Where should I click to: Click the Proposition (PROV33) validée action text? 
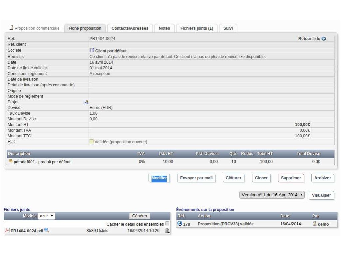[x=225, y=224]
